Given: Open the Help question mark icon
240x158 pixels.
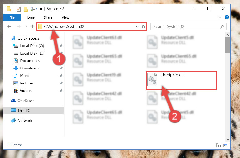Looking at the screenshot, I should tap(227, 17).
